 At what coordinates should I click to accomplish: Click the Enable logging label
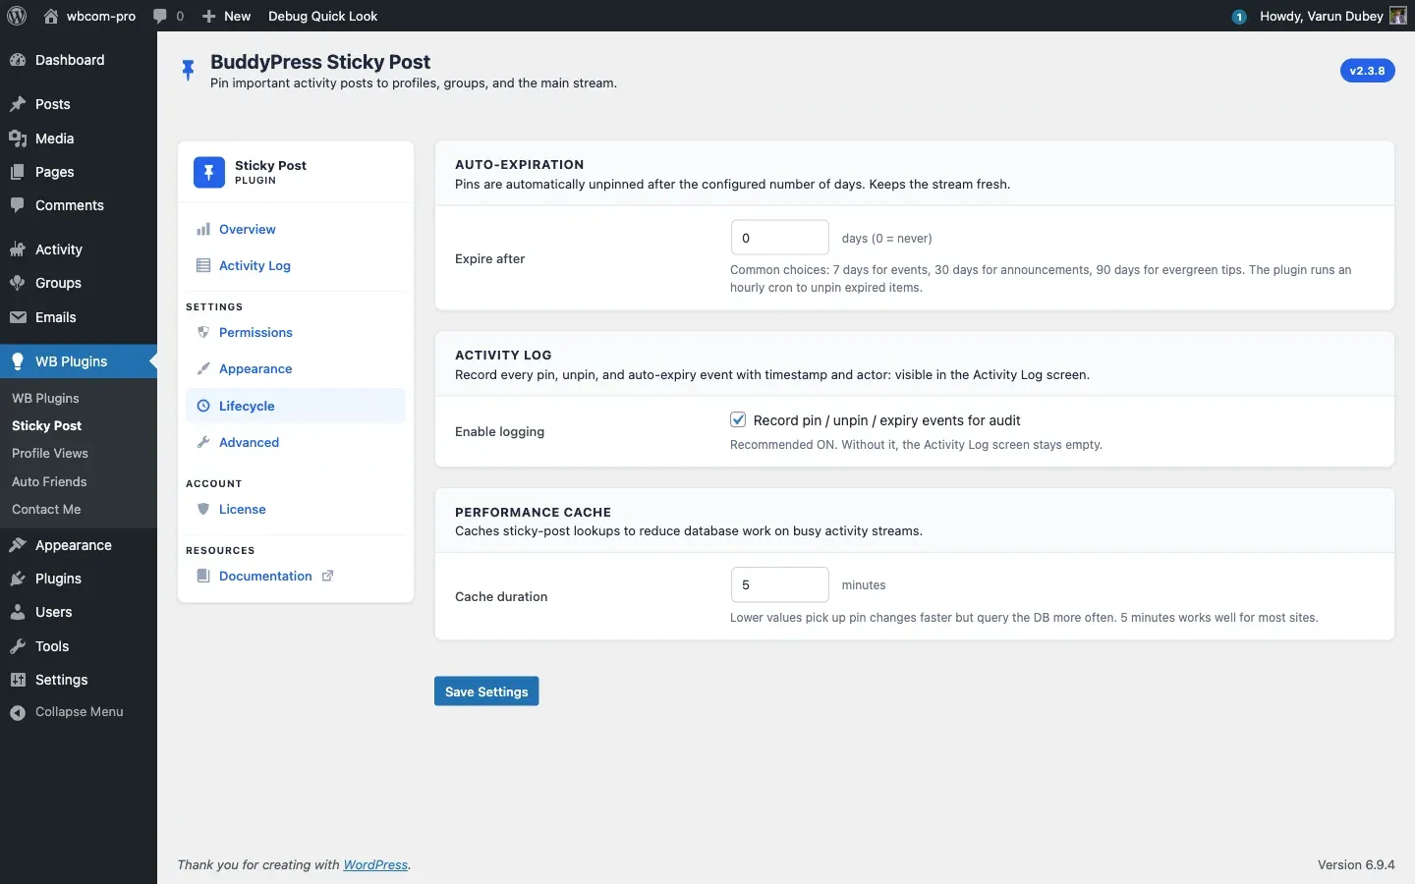[499, 431]
